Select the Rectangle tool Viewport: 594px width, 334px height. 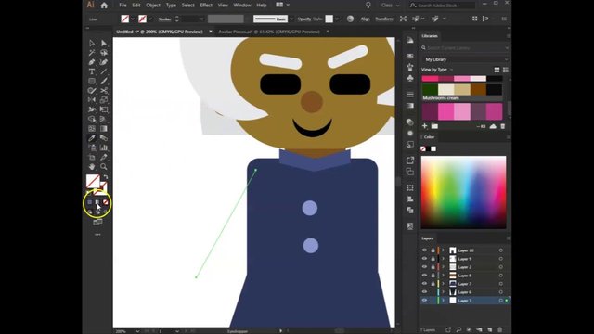pos(92,81)
